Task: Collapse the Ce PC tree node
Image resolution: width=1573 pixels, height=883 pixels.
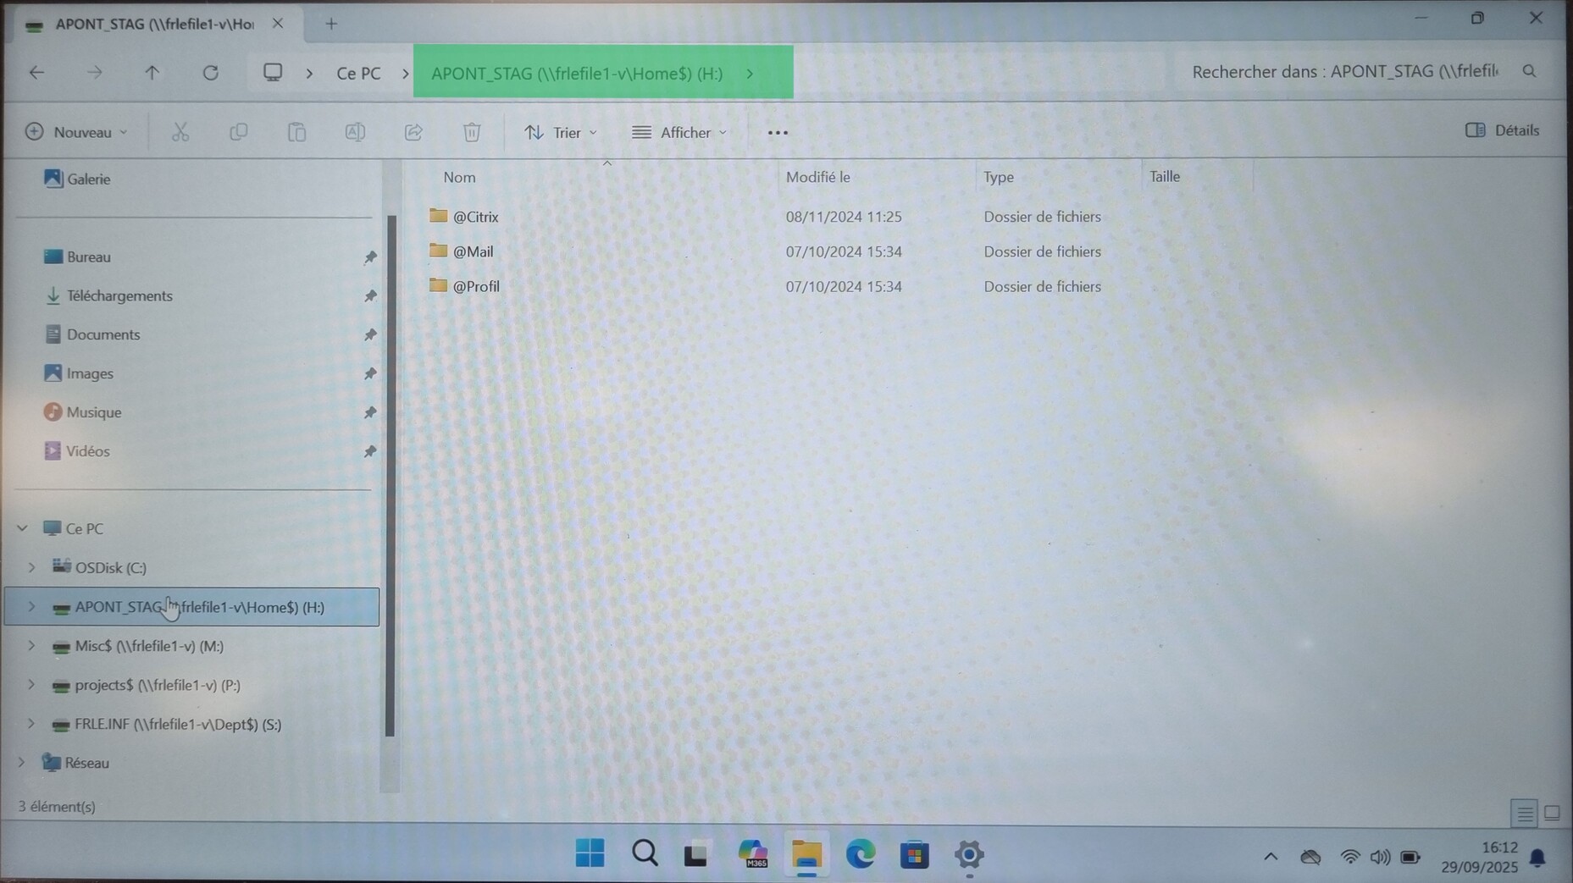Action: pos(22,528)
